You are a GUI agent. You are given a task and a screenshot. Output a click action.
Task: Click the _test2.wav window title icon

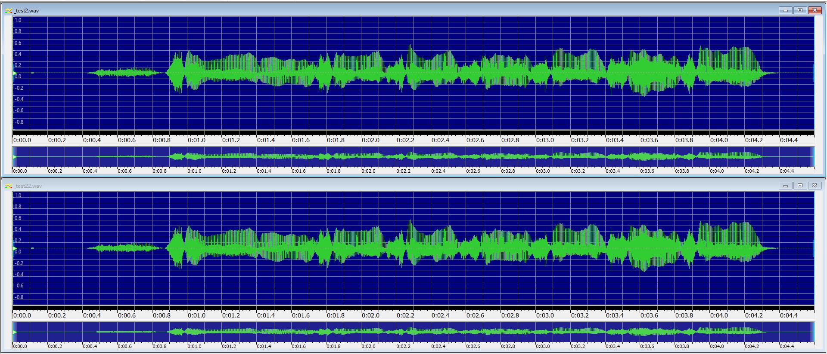(8, 10)
